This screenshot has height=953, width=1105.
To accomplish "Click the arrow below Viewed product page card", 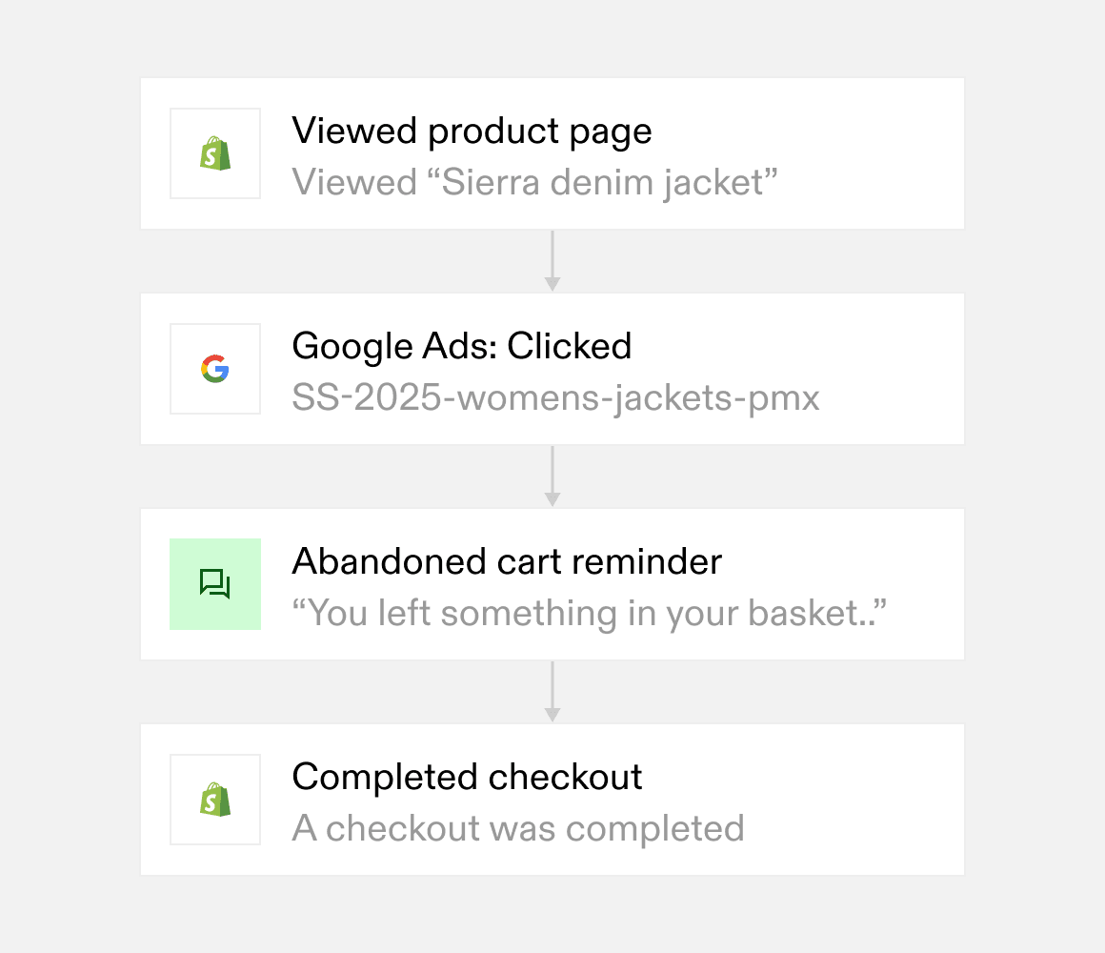I will 552,261.
